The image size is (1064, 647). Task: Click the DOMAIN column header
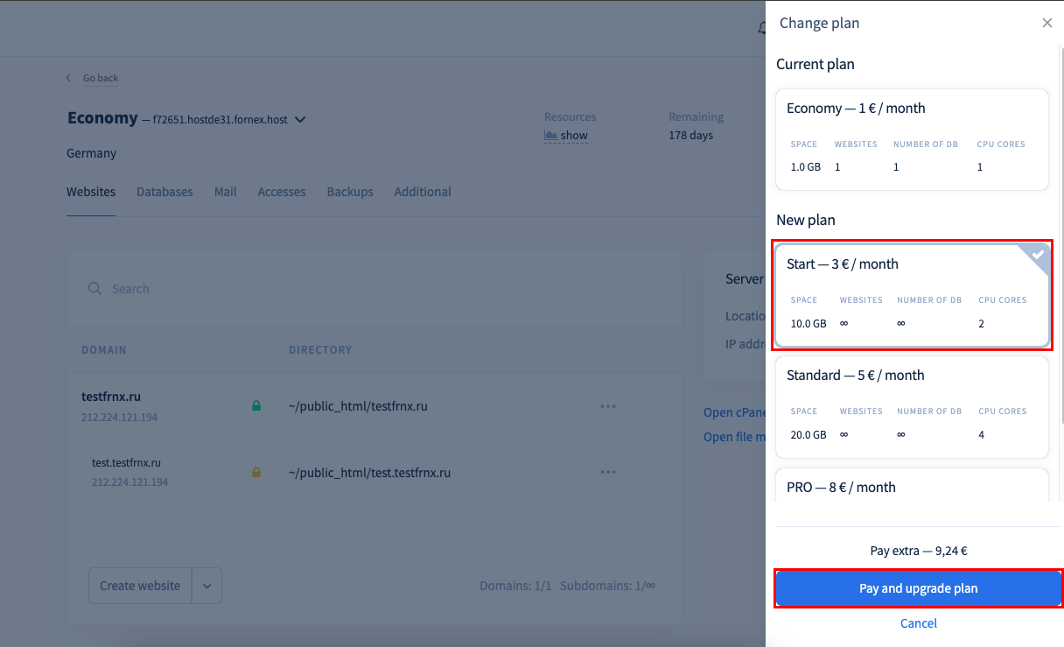[104, 349]
